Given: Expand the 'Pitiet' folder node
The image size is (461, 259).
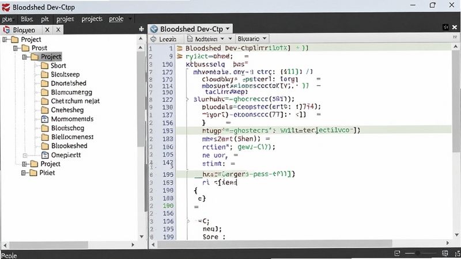Looking at the screenshot, I should click(x=24, y=173).
